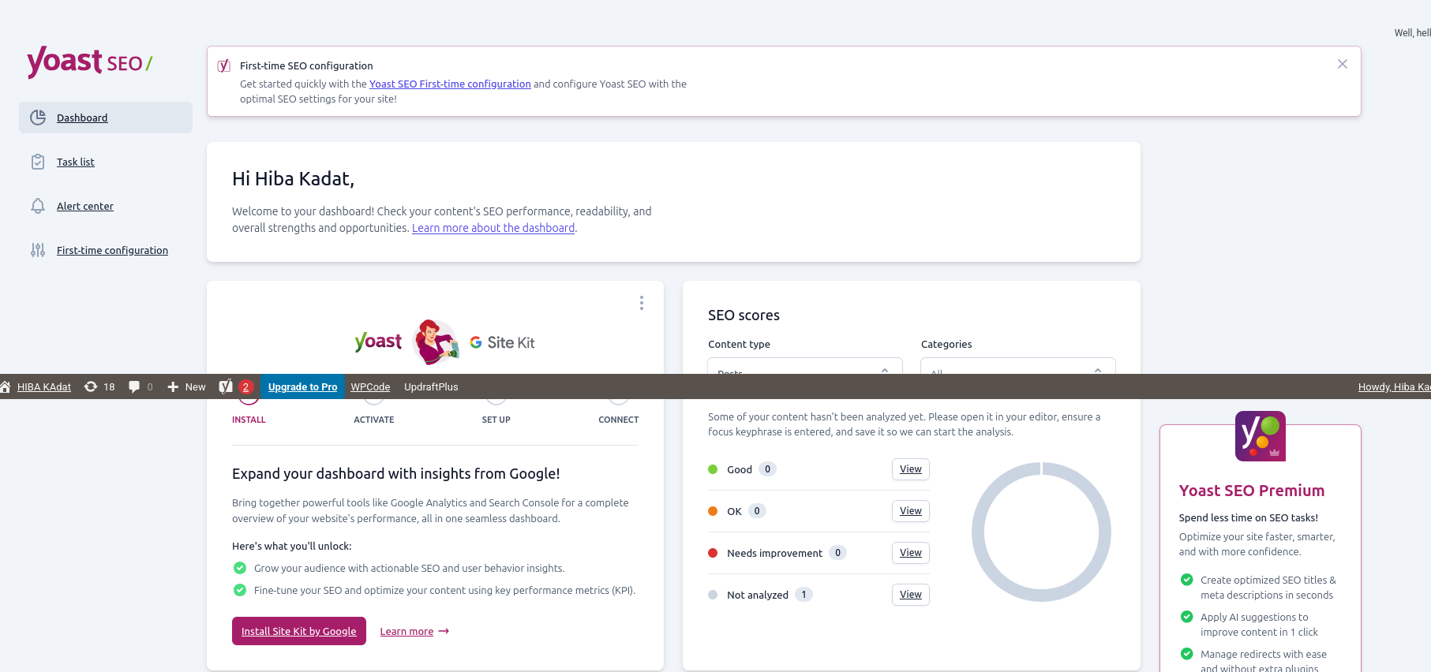Click checkmark beside Manage redirects with ease
Screen dimensions: 1431x672
point(1186,654)
